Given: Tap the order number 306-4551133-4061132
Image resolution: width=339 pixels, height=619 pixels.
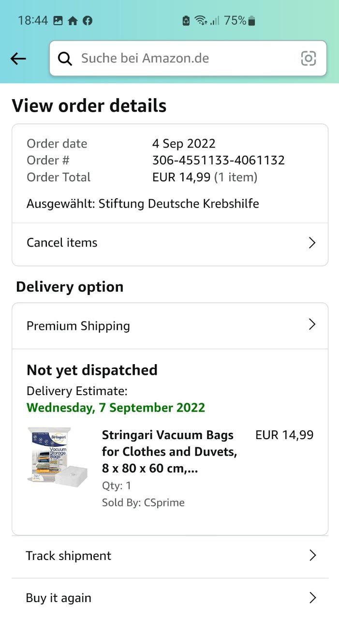Looking at the screenshot, I should tap(218, 160).
